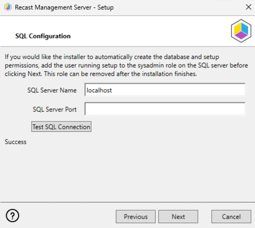Proceed with the Next button
This screenshot has height=228, width=255.
[178, 217]
